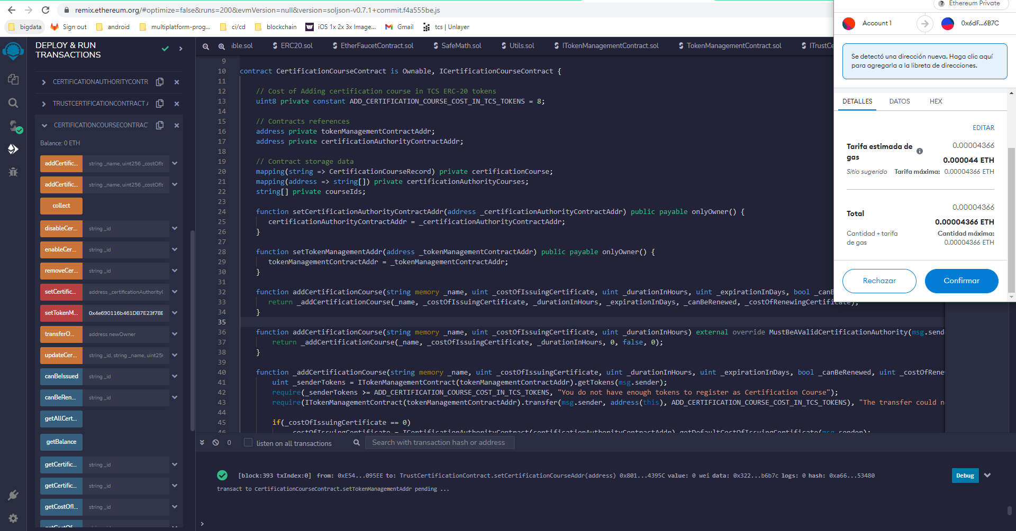Expand the transaction log details chevron
Screen dimensions: 1016x531
tap(987, 476)
